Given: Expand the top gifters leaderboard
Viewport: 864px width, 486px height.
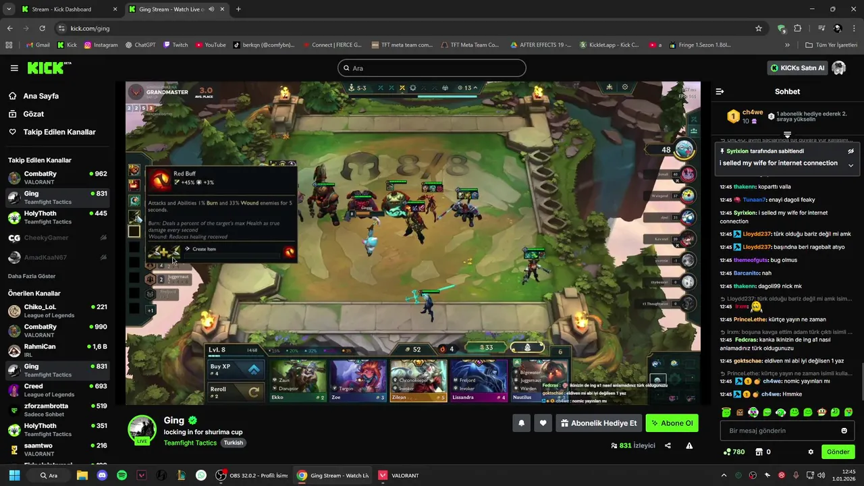Looking at the screenshot, I should click(x=787, y=136).
